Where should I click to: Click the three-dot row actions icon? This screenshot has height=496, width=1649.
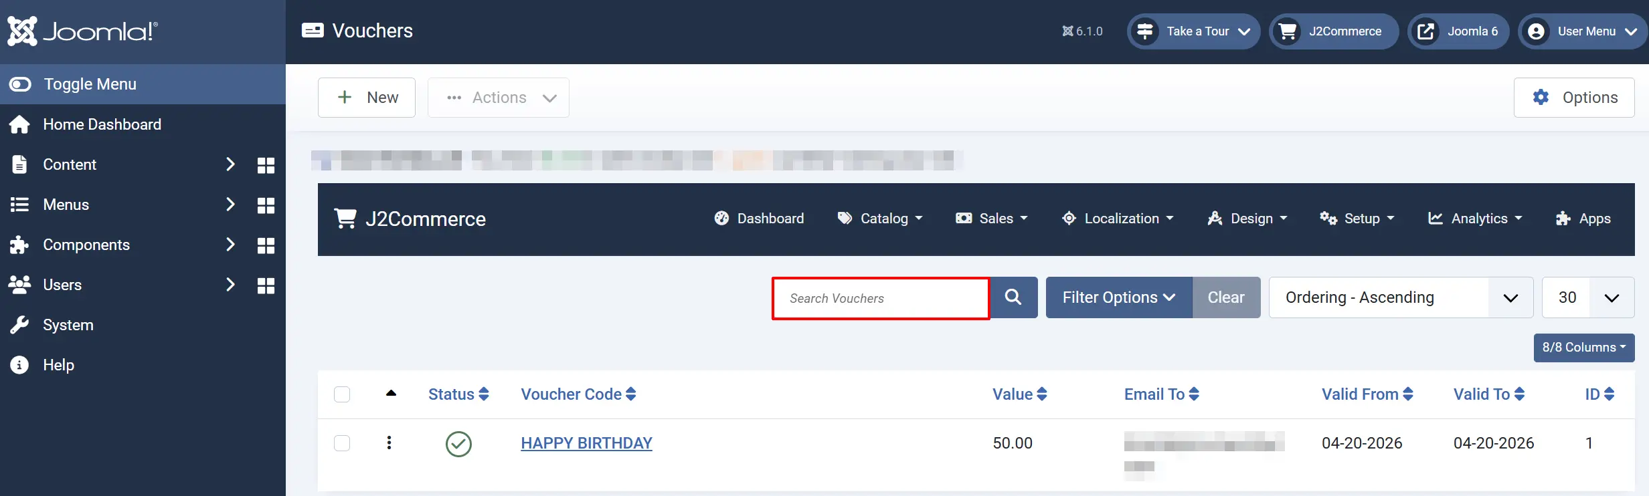pos(389,443)
